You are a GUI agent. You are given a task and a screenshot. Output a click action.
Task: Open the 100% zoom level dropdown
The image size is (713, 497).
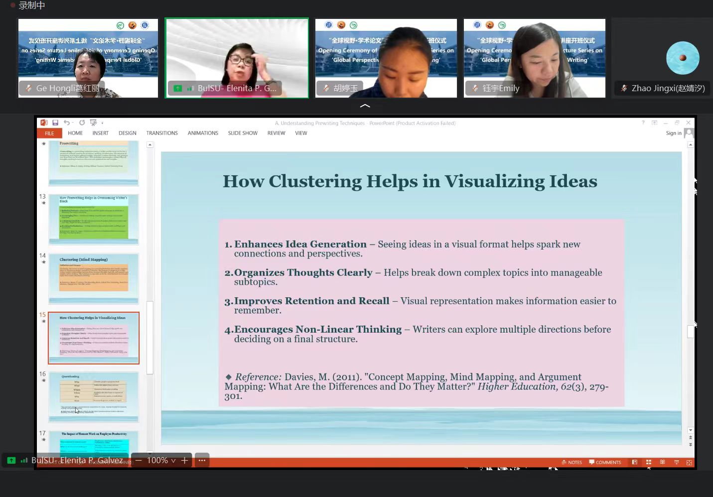[161, 461]
